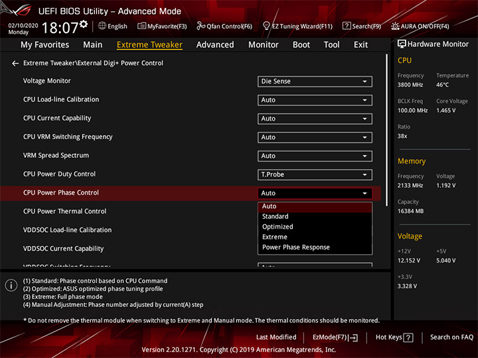Select VDDSOC Load-line Calibration row
Viewport: 478px width, 358px height.
pos(67,230)
